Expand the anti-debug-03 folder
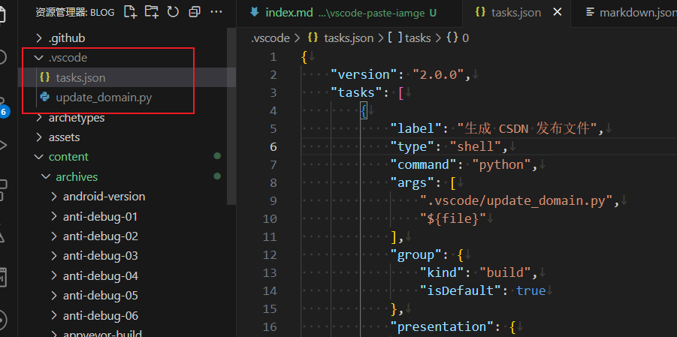Viewport: 677px width, 337px height. point(100,256)
